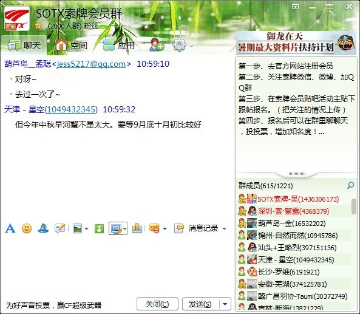Image resolution: width=360 pixels, height=314 pixels.
Task: Open the emoticon smiley picker
Action: coord(27,228)
